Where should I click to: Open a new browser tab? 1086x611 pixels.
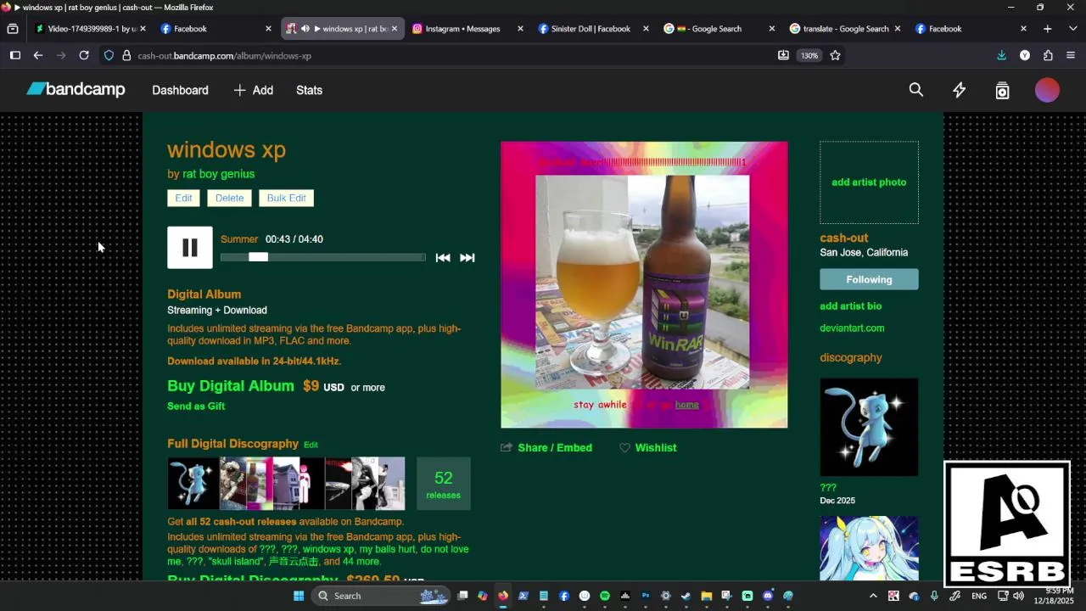[x=1048, y=29]
